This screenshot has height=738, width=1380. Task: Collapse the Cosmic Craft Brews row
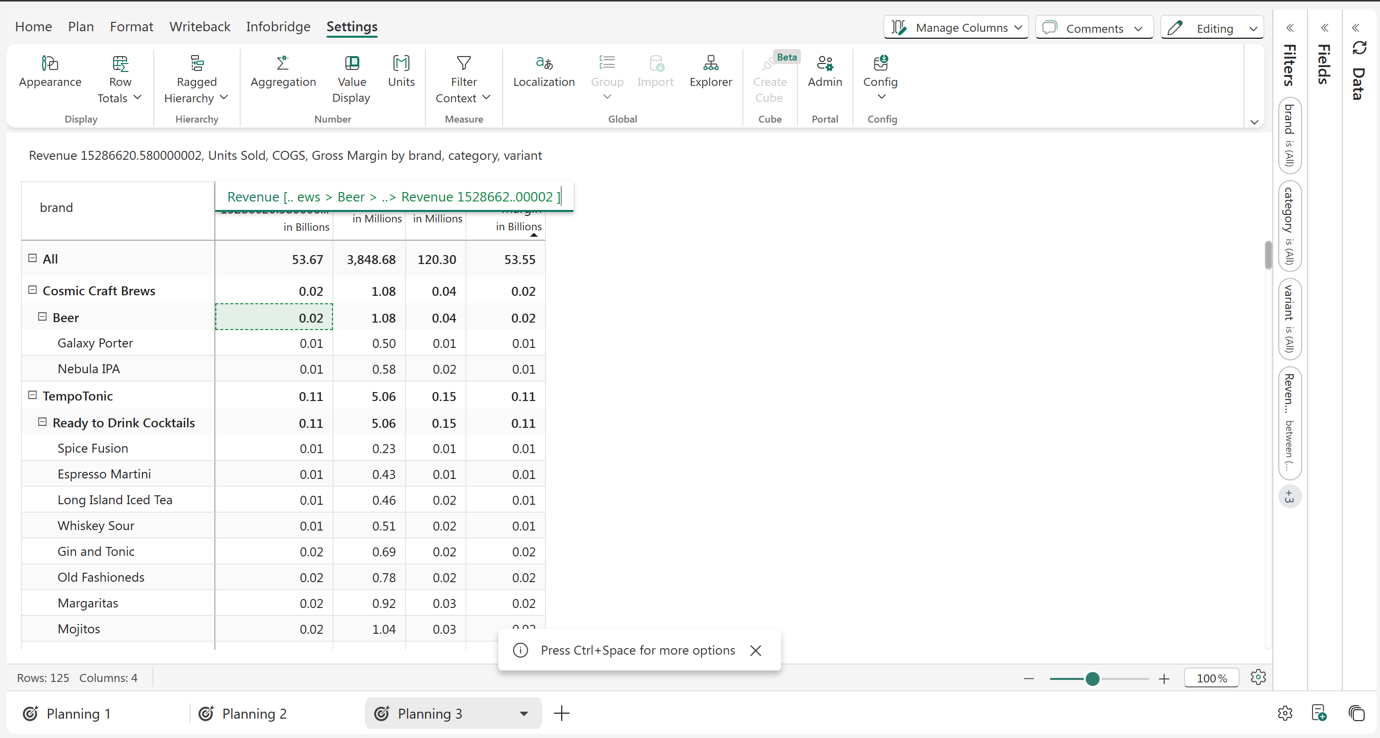click(32, 290)
